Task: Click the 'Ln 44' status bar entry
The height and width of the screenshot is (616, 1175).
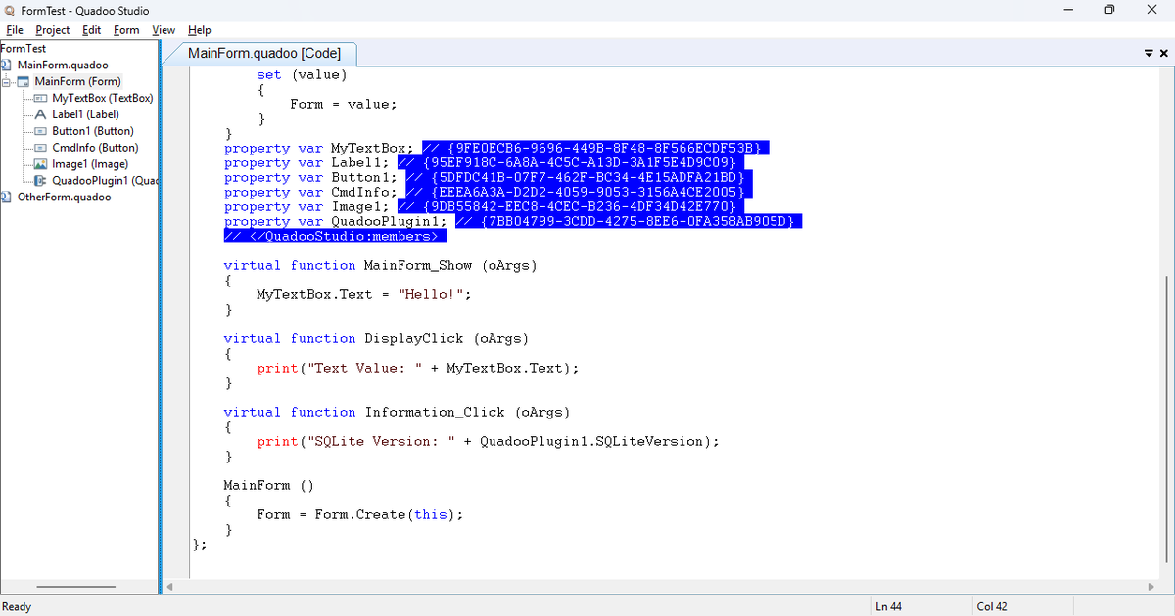Action: [889, 606]
